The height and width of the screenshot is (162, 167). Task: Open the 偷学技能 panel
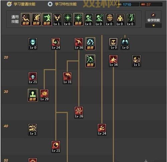(154, 19)
